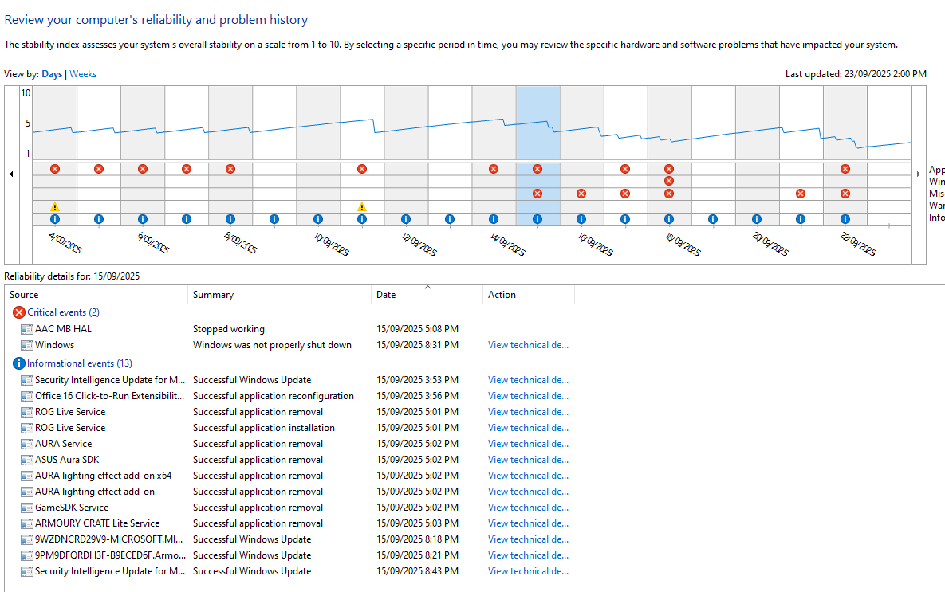The width and height of the screenshot is (945, 592).
Task: Click information icon on 9/09/2025
Action: 274,219
